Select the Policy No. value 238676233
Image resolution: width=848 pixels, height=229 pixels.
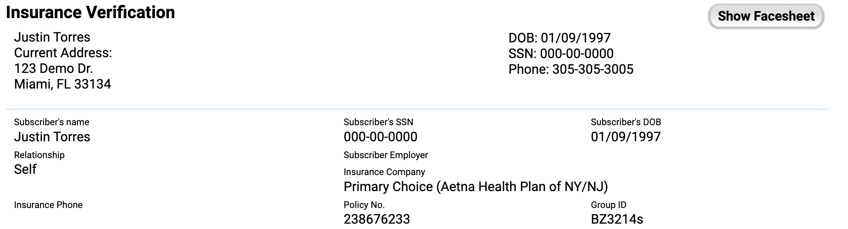pyautogui.click(x=377, y=219)
